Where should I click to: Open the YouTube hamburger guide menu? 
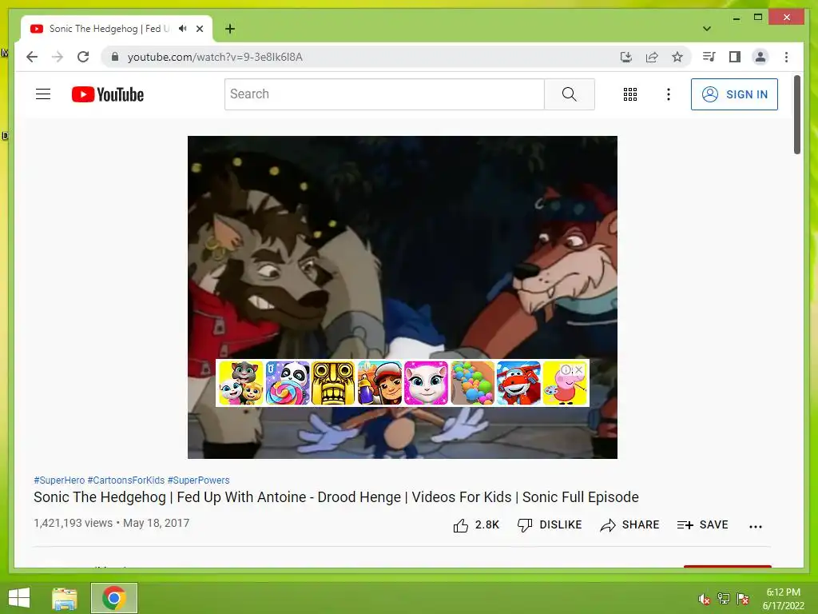(43, 94)
